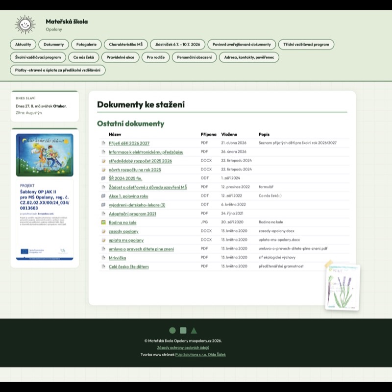Select Co nás čeká menu item
This screenshot has height=392, width=392.
83,57
